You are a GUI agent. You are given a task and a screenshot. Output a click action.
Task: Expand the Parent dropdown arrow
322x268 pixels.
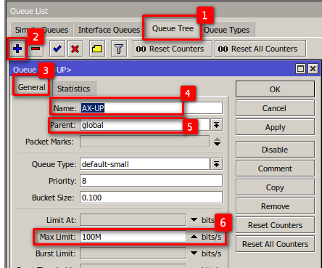click(216, 125)
